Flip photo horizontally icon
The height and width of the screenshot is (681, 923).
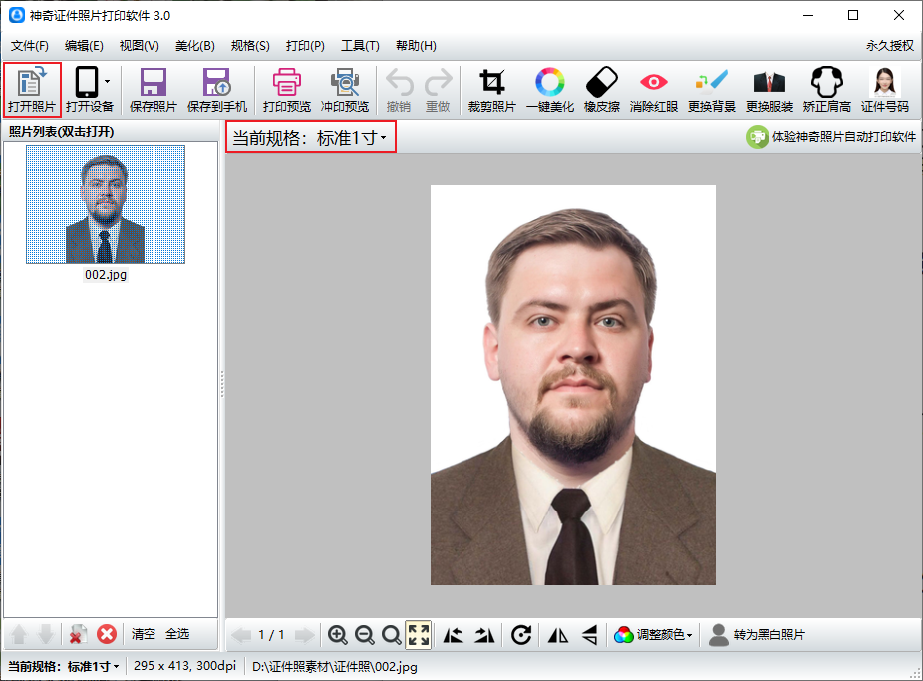pos(558,635)
